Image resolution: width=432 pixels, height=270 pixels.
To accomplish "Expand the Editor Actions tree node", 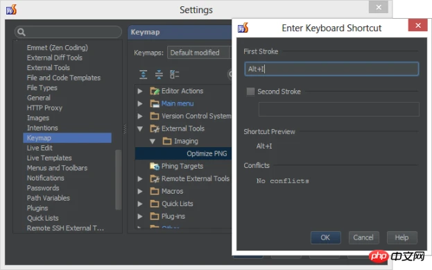I will pos(140,91).
